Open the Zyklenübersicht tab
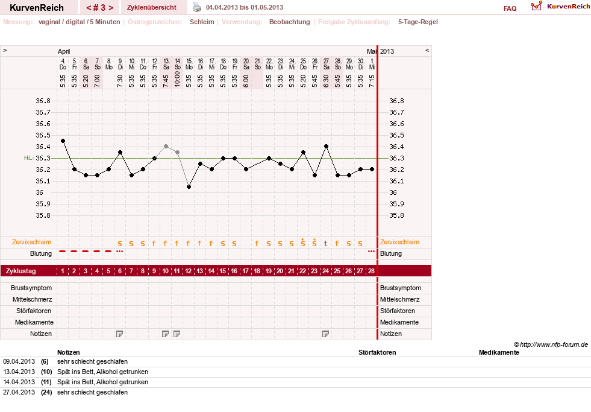 [152, 7]
